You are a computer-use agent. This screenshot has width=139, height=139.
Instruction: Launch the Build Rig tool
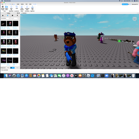tap(11, 8)
